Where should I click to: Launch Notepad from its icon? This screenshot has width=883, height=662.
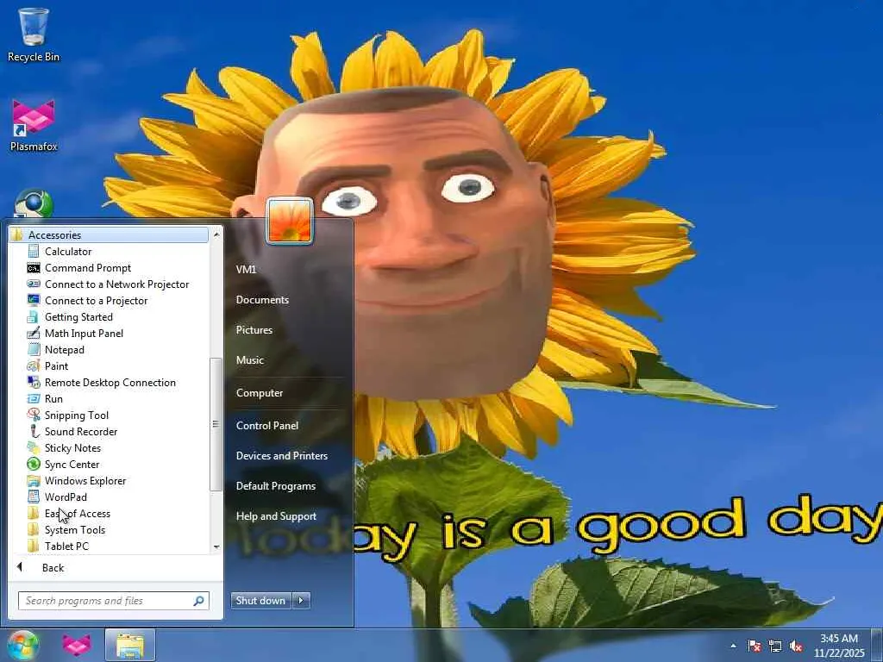[x=34, y=350]
